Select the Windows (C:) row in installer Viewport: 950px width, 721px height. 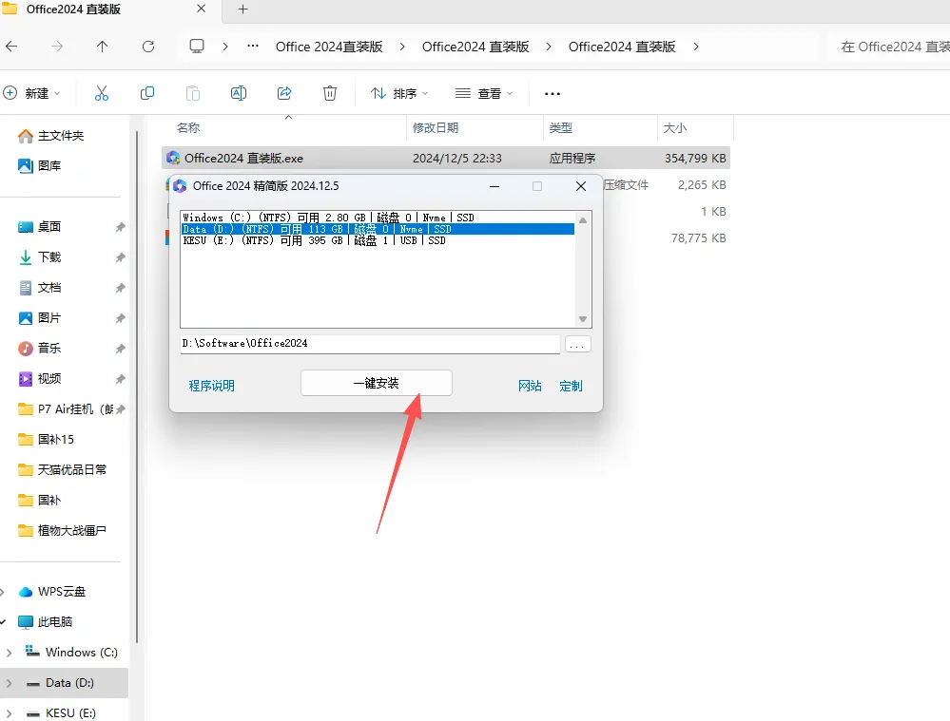[x=378, y=218]
